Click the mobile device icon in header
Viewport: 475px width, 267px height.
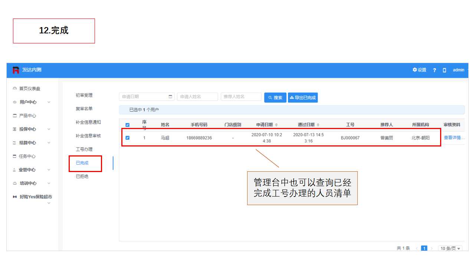click(x=444, y=70)
